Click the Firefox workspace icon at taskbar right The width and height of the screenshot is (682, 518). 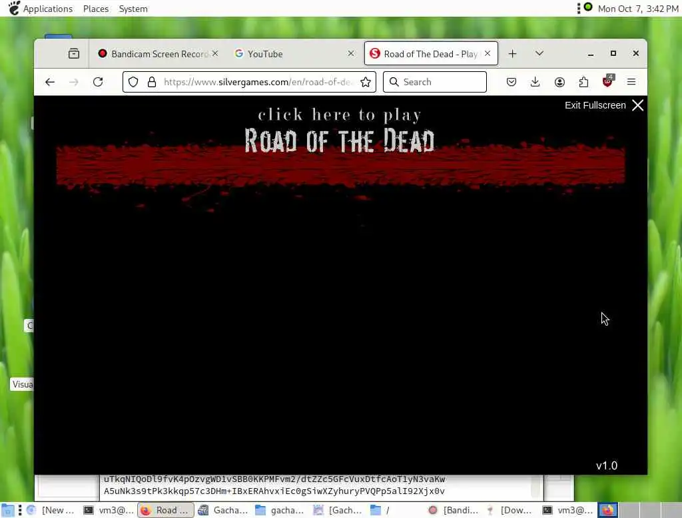click(x=607, y=510)
